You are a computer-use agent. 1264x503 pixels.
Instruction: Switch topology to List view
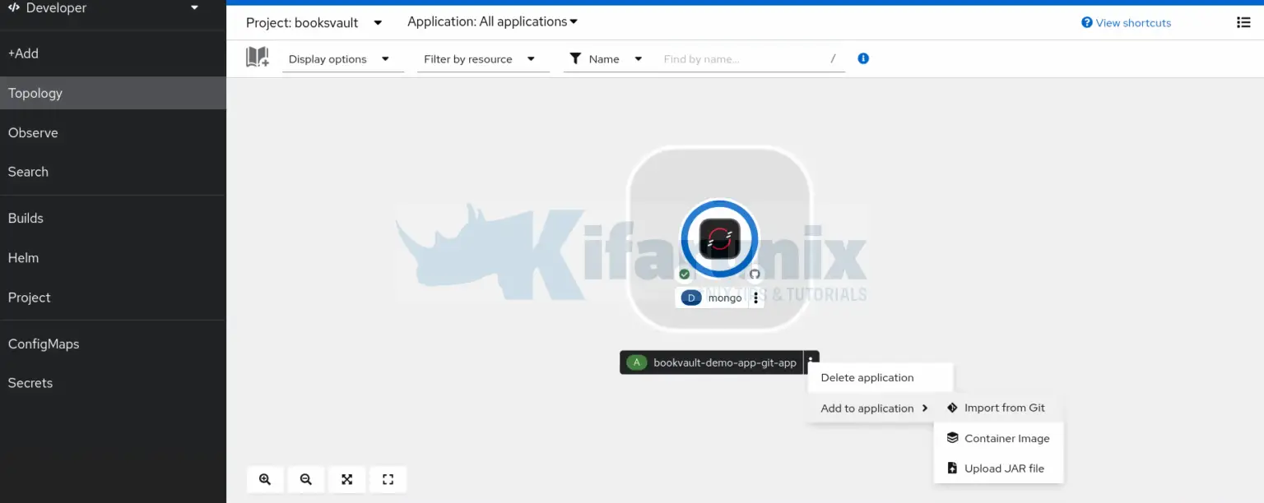[1243, 22]
